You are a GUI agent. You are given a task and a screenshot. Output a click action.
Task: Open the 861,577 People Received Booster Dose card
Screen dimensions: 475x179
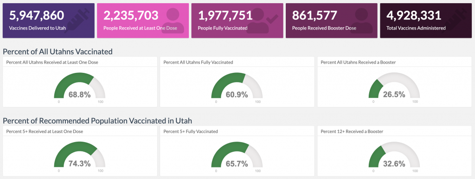tap(332, 21)
